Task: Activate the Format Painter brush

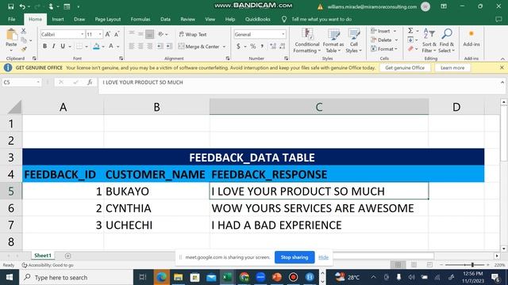Action: [x=23, y=49]
